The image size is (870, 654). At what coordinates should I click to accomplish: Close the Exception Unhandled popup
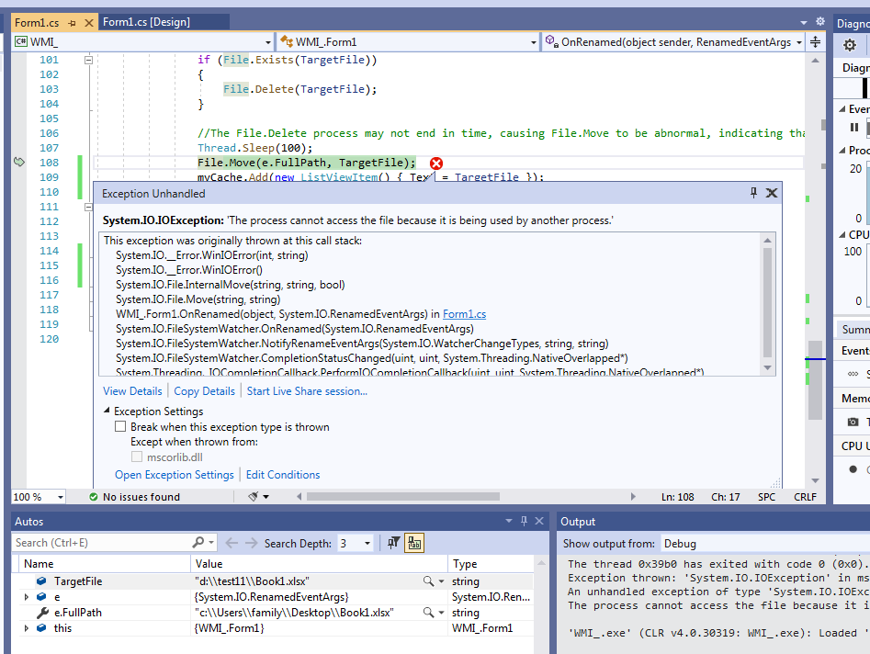pos(771,193)
